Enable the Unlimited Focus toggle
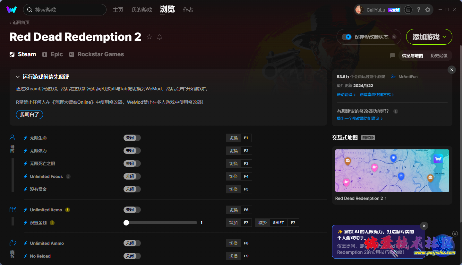 tap(132, 176)
